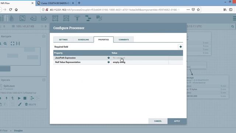Open the COMMENTS tab
This screenshot has width=236, height=133.
pyautogui.click(x=124, y=40)
